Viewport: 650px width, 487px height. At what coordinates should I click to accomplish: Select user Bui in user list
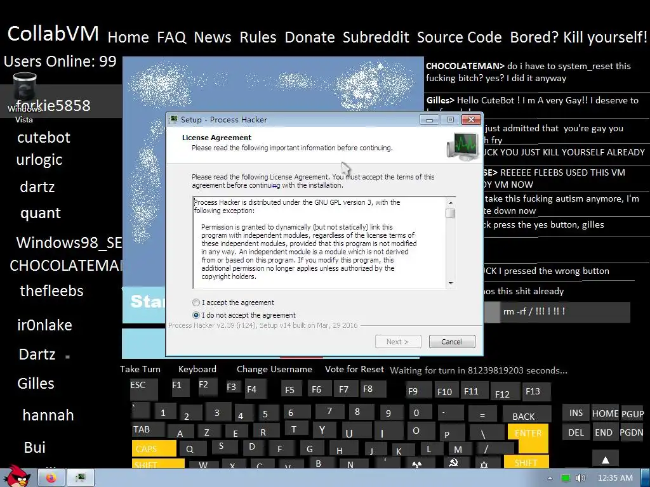35,447
